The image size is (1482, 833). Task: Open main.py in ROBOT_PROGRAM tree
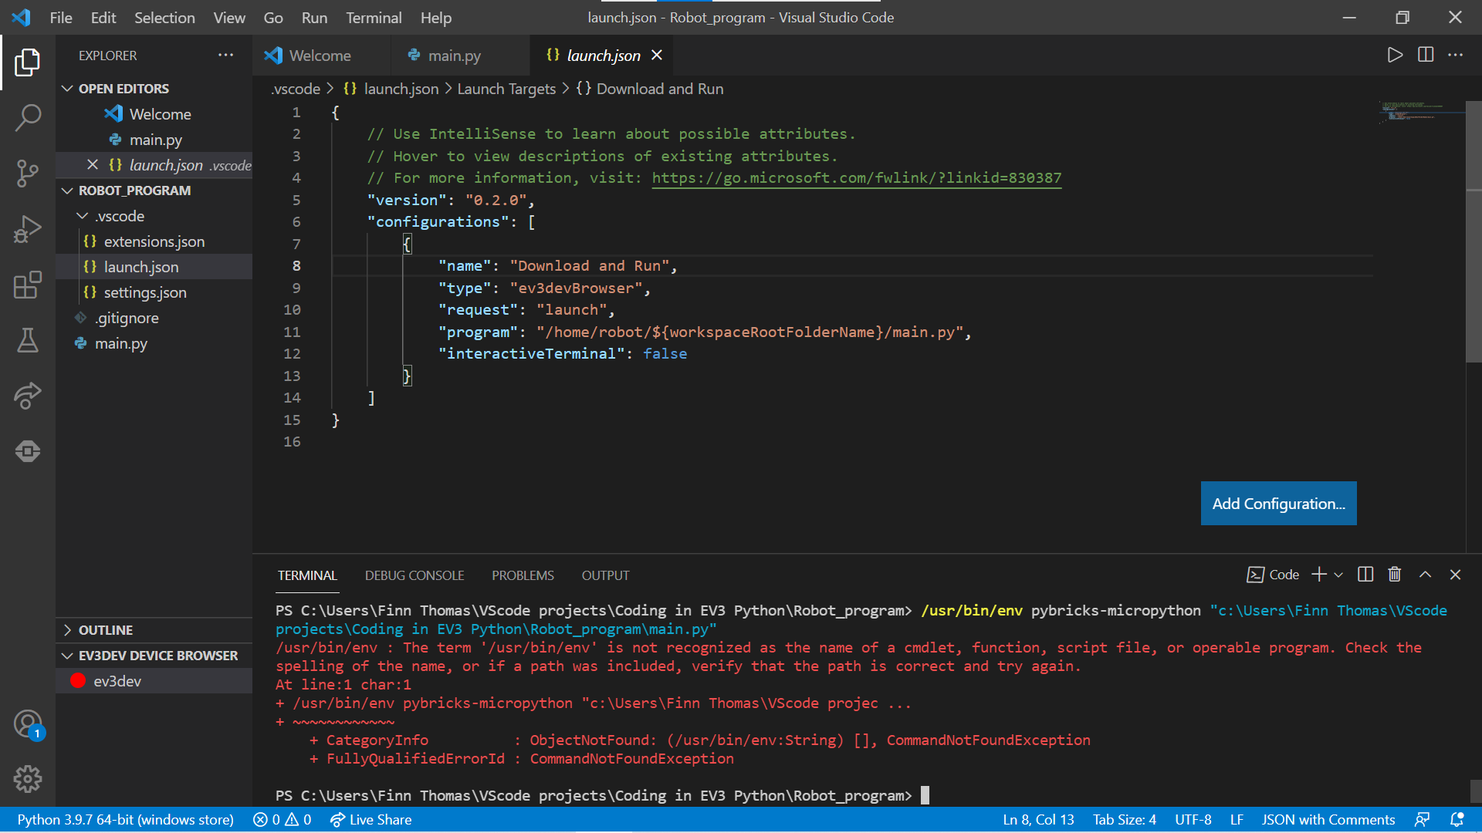point(154,343)
